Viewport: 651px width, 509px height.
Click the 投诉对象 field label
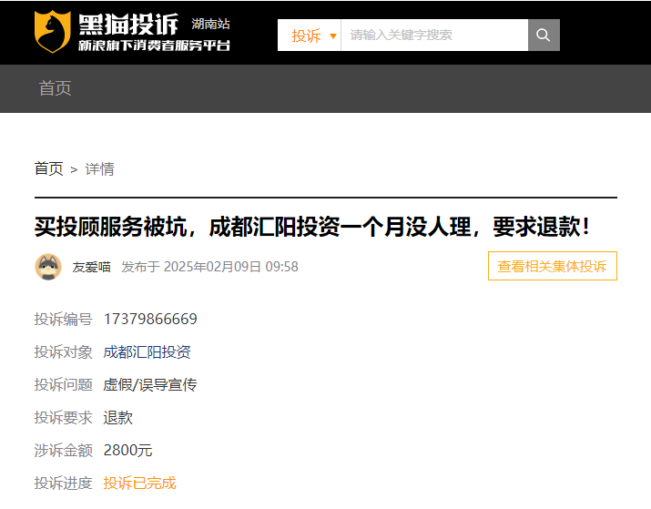[x=63, y=352]
